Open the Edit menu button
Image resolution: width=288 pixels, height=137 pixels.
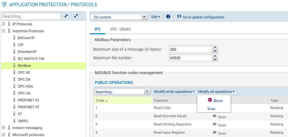click(155, 17)
